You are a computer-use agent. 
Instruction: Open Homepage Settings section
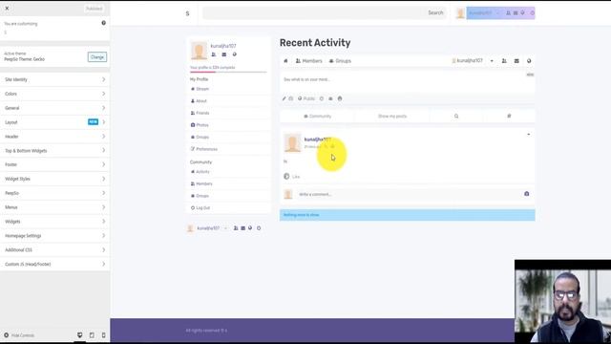(55, 236)
